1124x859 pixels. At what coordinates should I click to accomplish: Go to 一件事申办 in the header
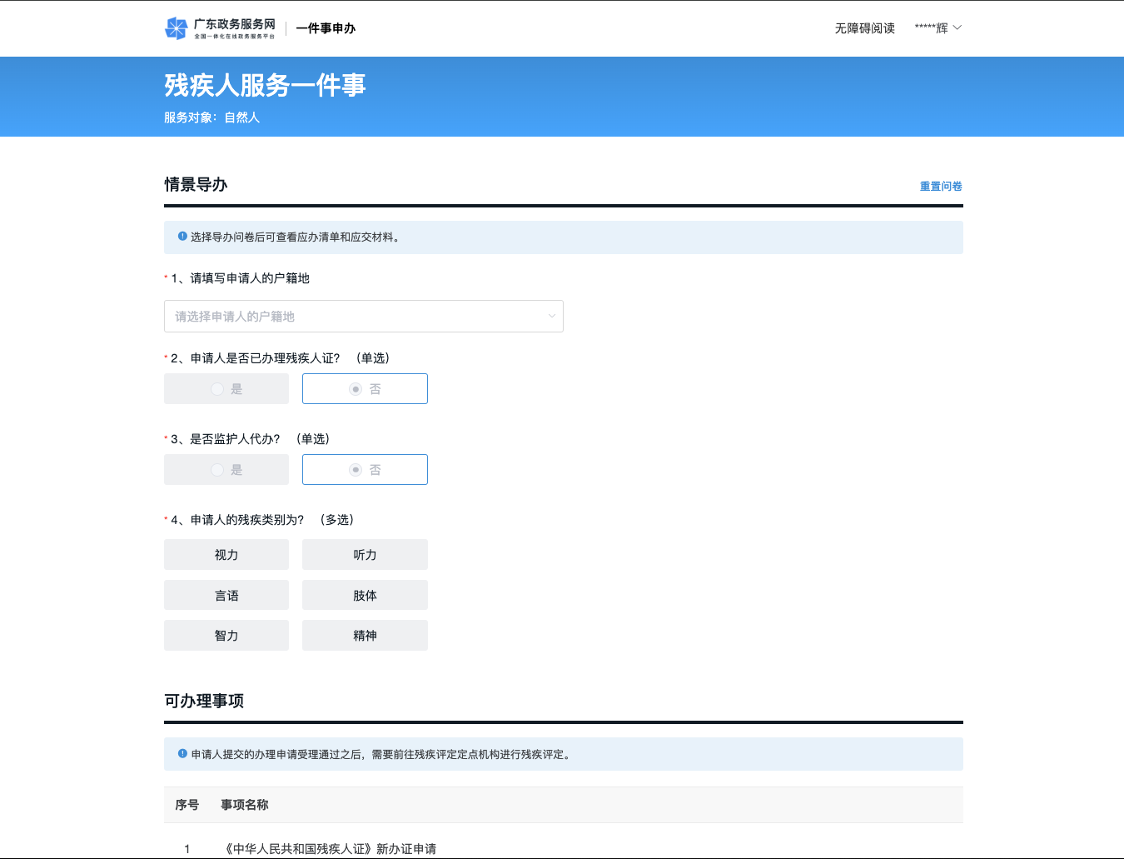click(326, 28)
